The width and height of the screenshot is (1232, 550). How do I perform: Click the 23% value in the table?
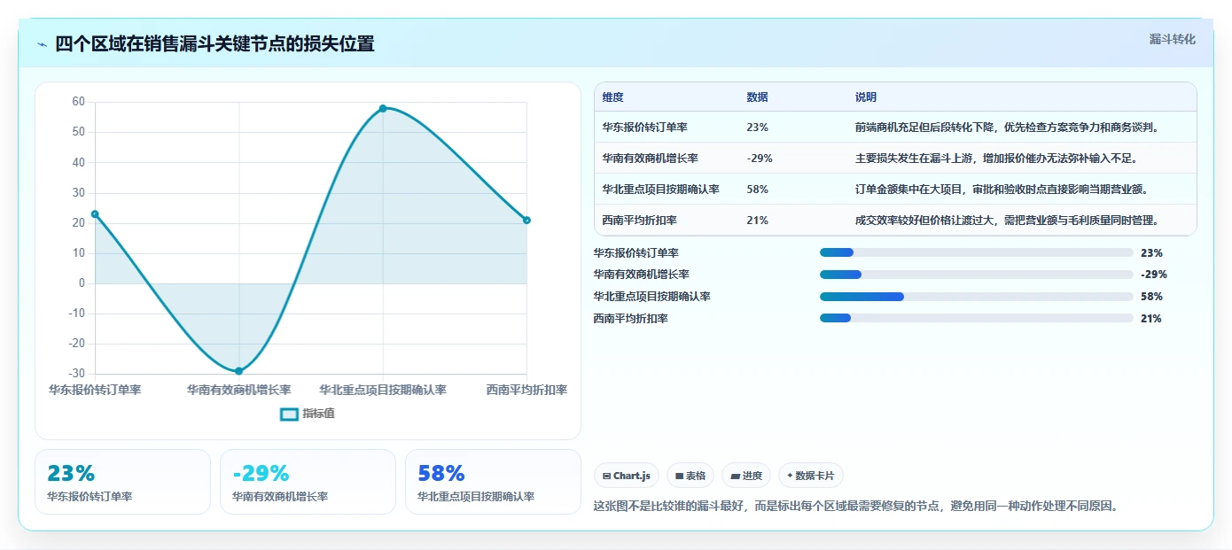coord(758,128)
